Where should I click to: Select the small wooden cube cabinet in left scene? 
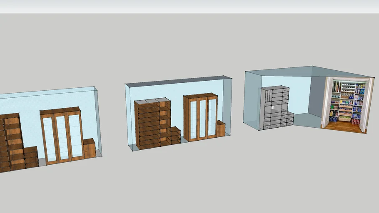(x=90, y=149)
